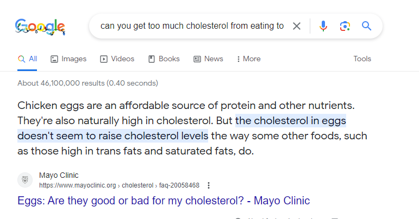Image resolution: width=419 pixels, height=219 pixels.
Task: Open Google Lens image search
Action: (x=345, y=26)
